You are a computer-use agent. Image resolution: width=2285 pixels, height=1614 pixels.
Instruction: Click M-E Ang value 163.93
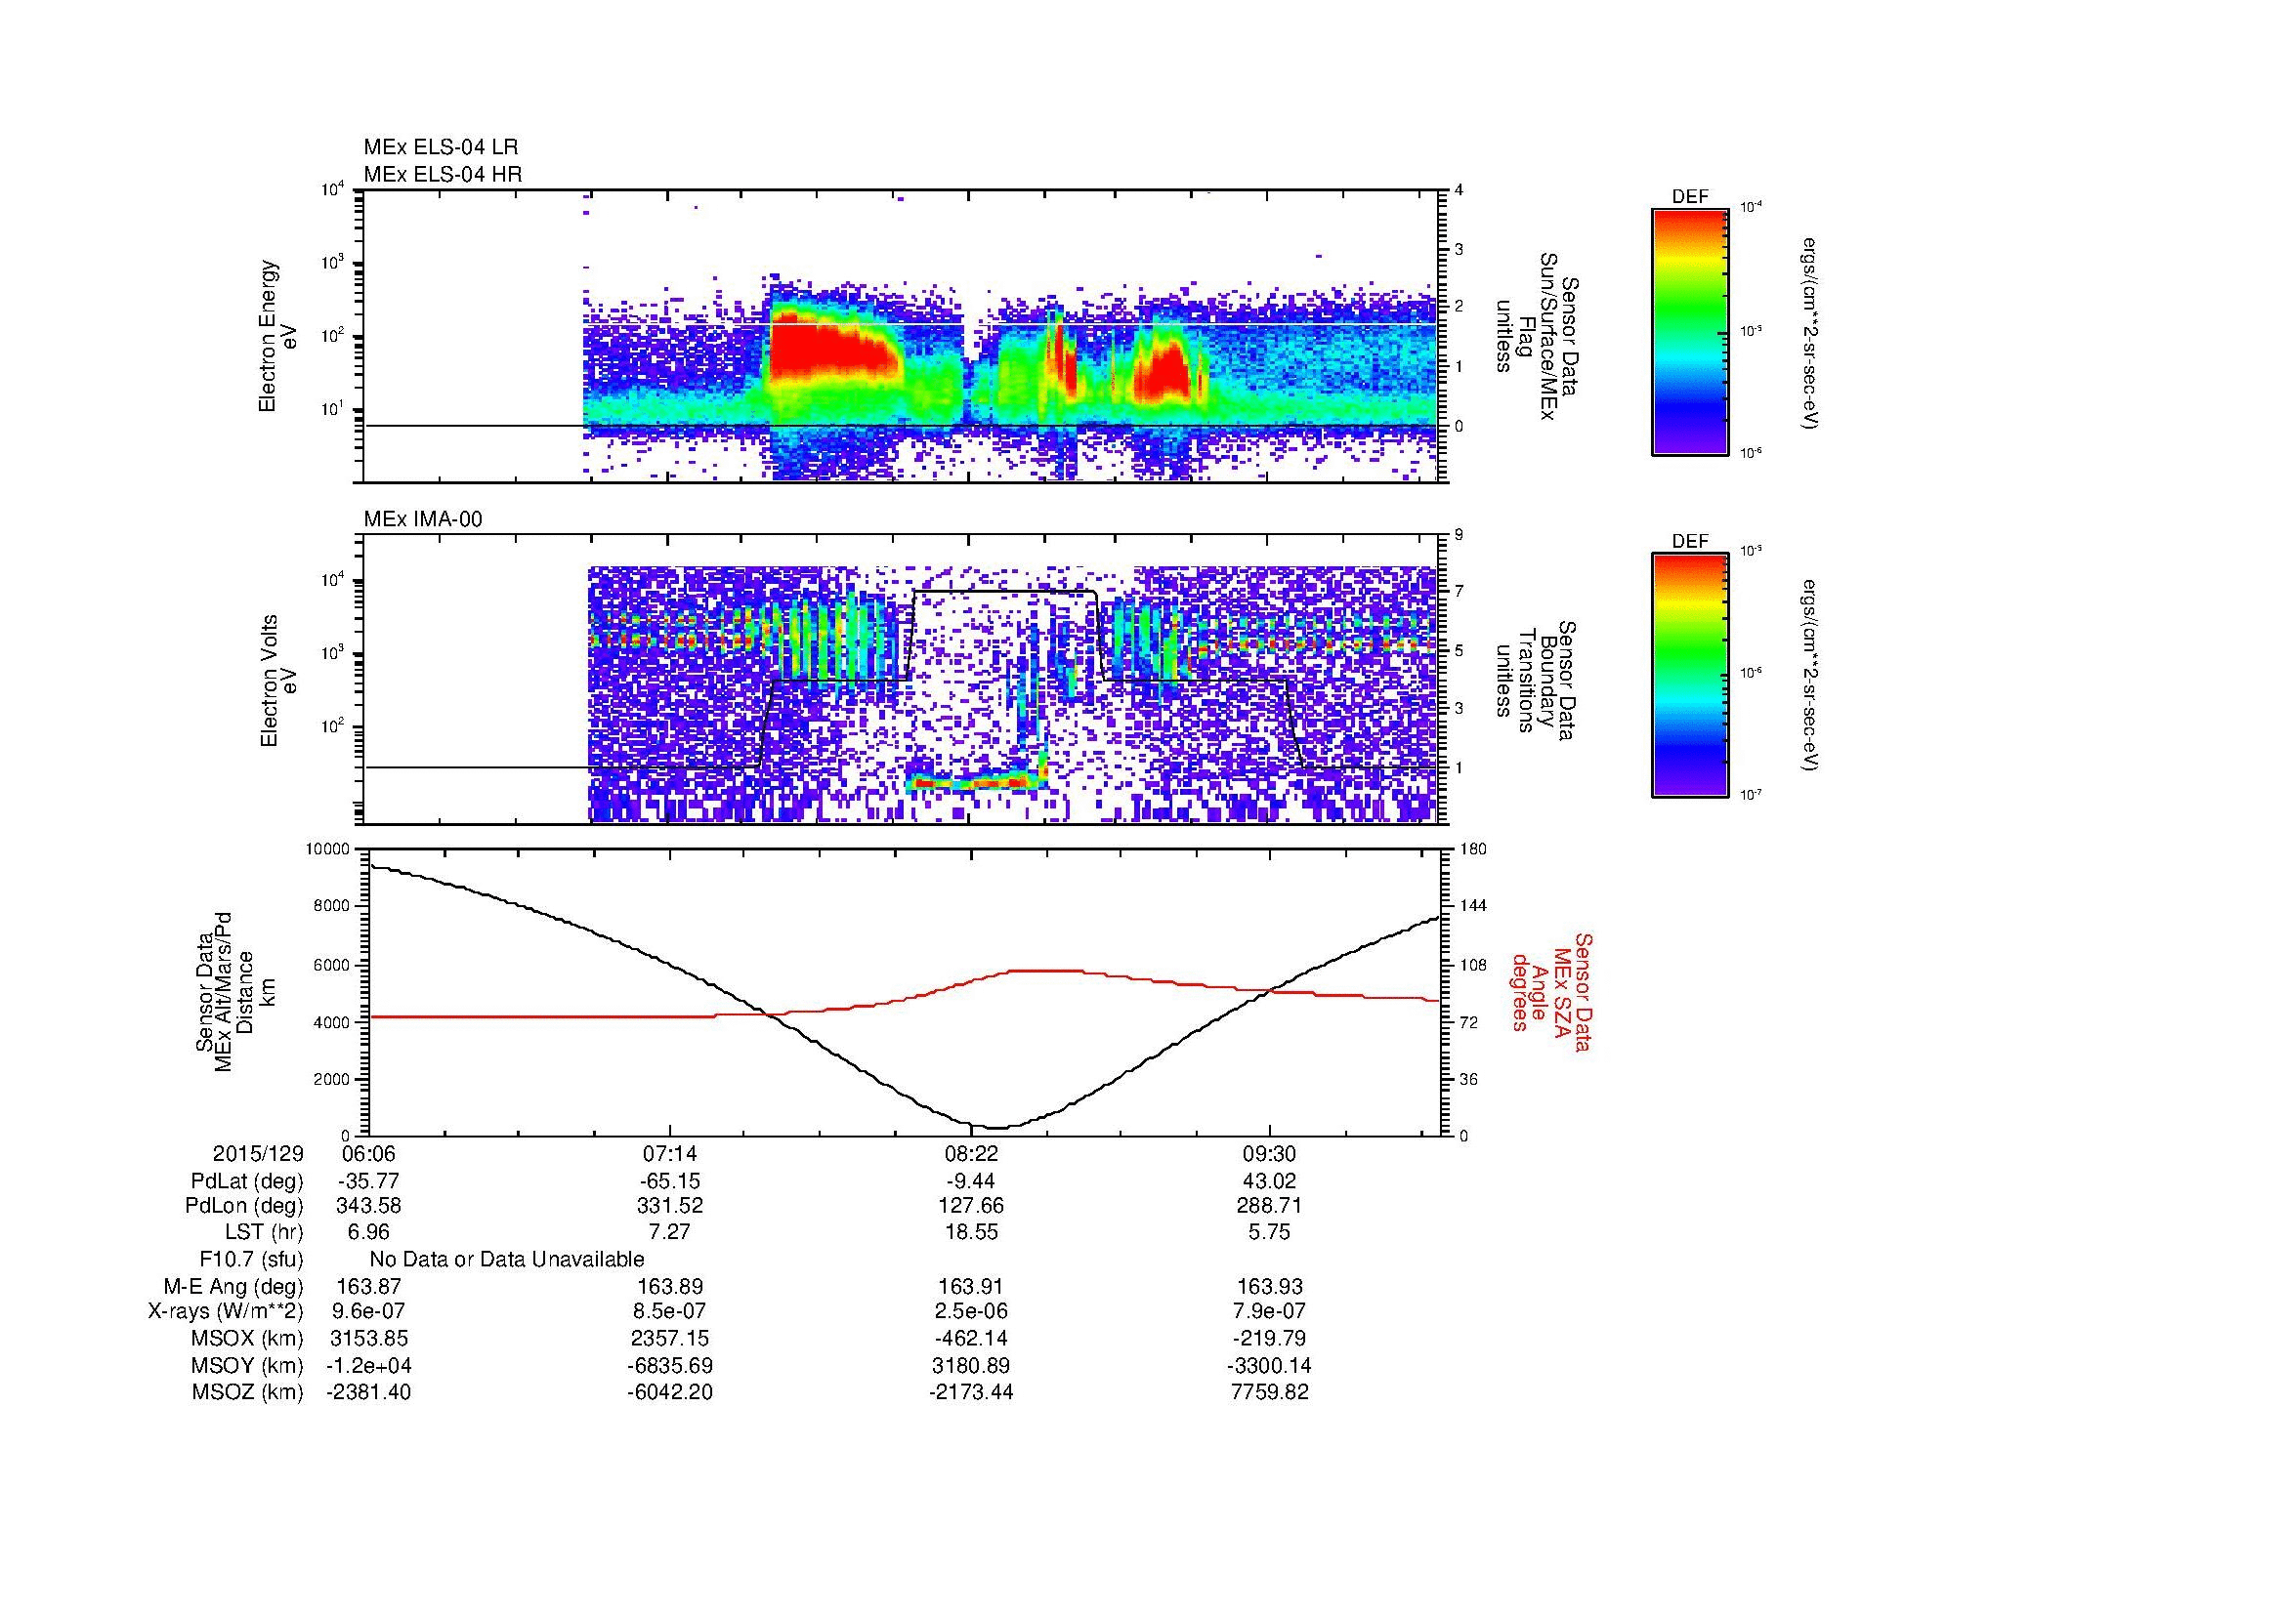[1271, 1286]
